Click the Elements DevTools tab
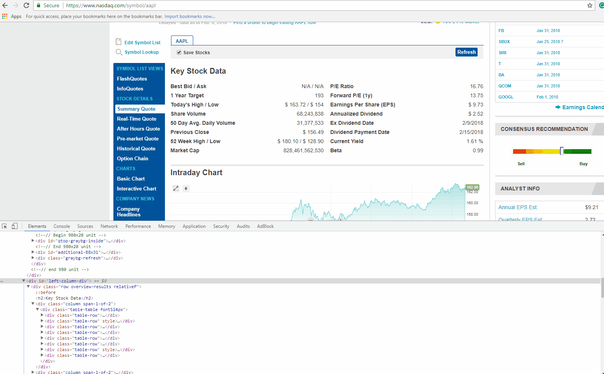The image size is (604, 374). [x=37, y=226]
